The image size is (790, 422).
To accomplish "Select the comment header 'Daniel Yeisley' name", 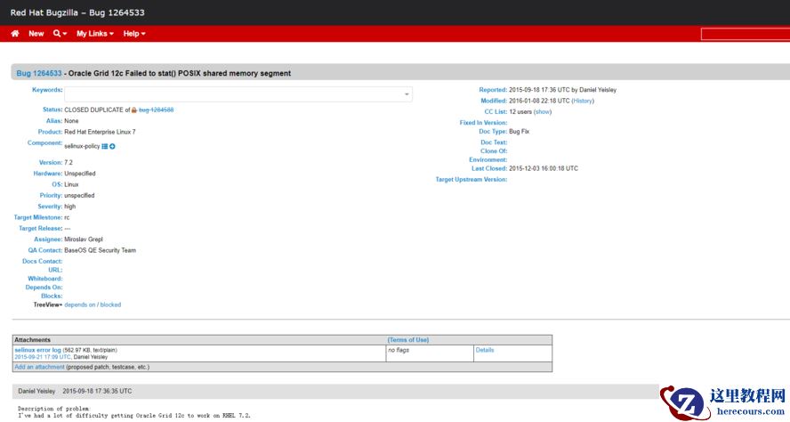I will tap(36, 391).
